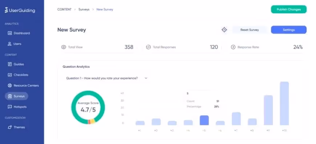Click the Reset Survey button
This screenshot has width=316, height=144.
pos(250,30)
